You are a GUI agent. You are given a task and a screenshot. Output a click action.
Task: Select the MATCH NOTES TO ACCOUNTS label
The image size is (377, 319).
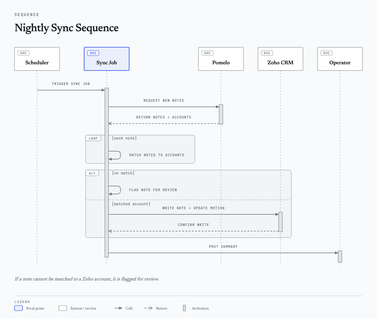[x=157, y=155]
